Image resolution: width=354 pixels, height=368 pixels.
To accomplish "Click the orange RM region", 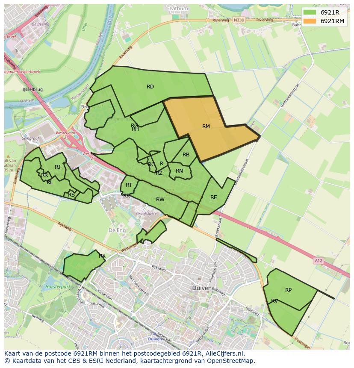I will pos(206,127).
